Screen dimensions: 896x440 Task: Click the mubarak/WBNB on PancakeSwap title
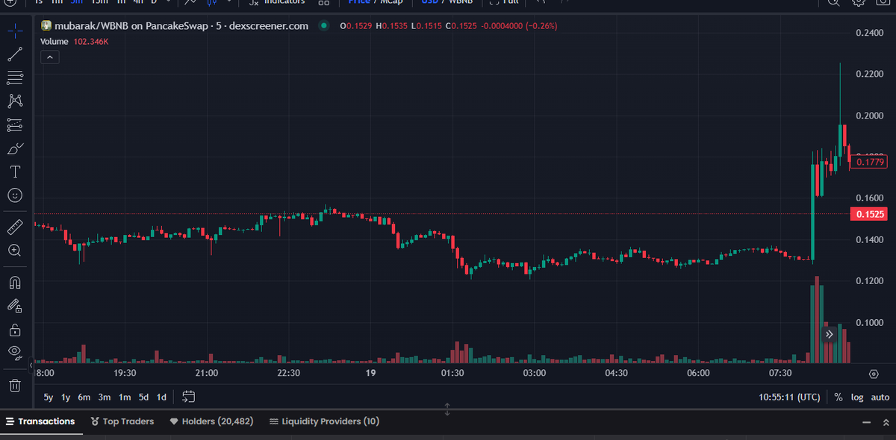click(181, 26)
